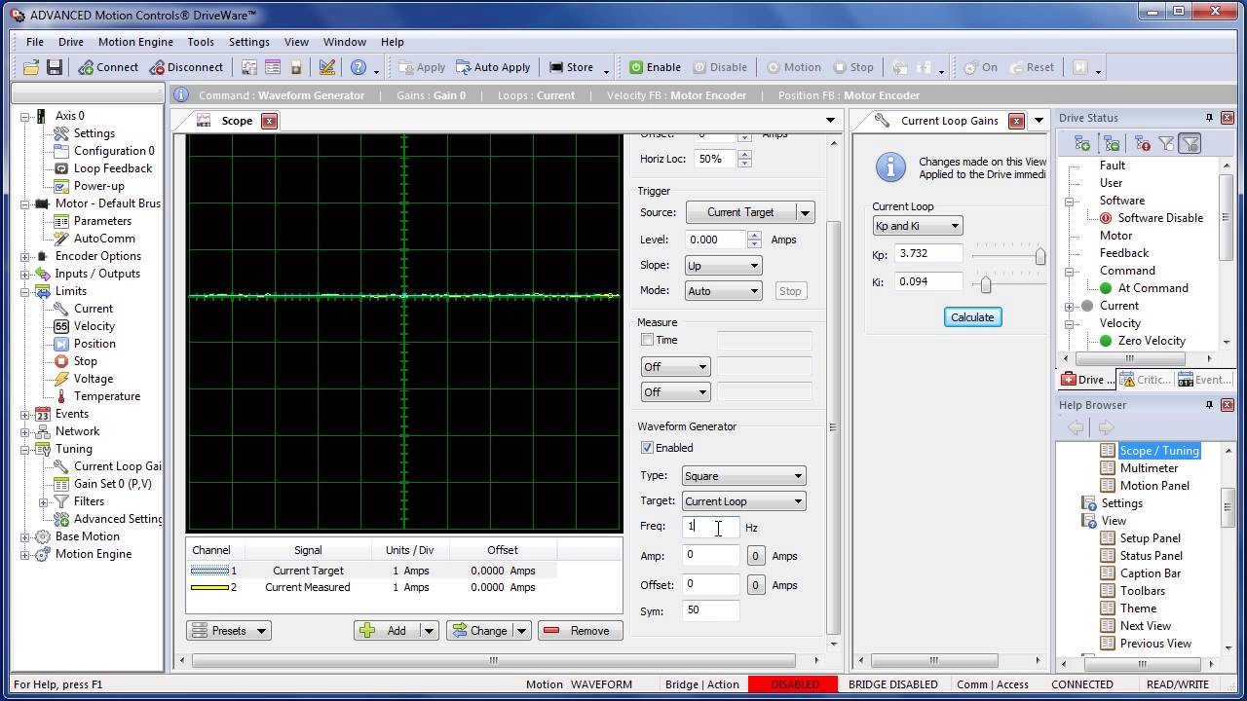Open the first Off dropdown under Measure
1247x701 pixels.
675,367
